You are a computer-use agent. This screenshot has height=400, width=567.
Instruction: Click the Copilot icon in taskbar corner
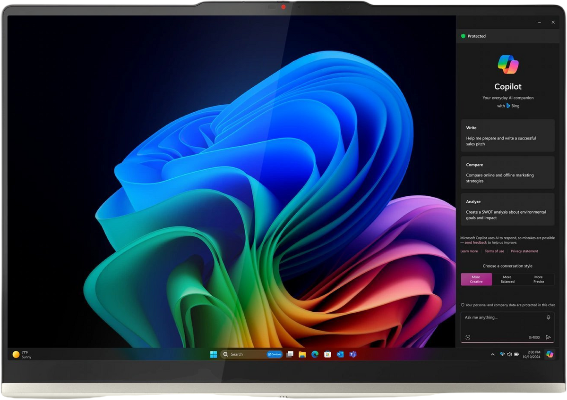click(x=550, y=354)
